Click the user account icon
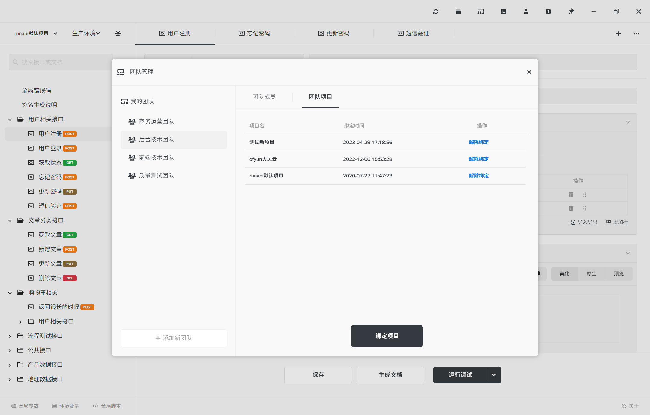 tap(526, 11)
